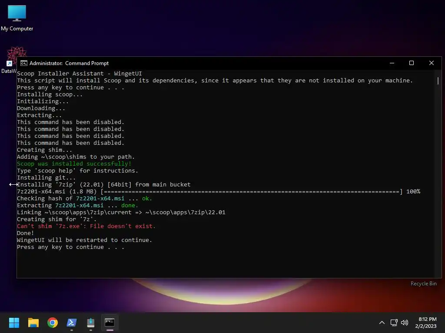Image resolution: width=445 pixels, height=333 pixels.
Task: Switch to PowerShell on the taskbar
Action: 72,323
